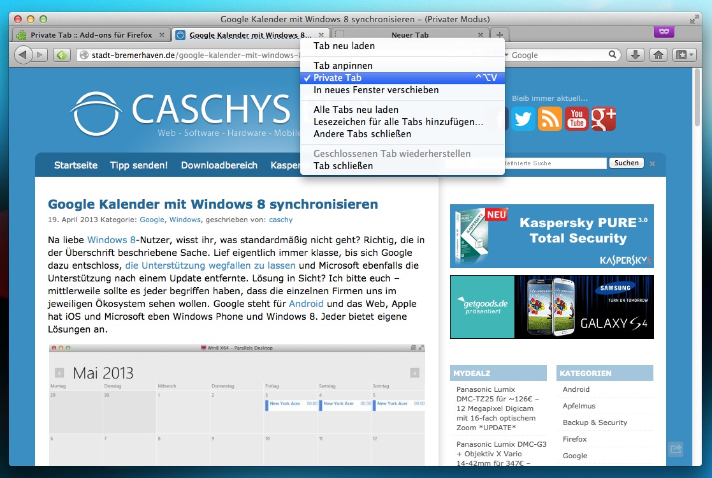Viewport: 712px width, 478px height.
Task: Open the Google+ social icon
Action: pos(604,119)
